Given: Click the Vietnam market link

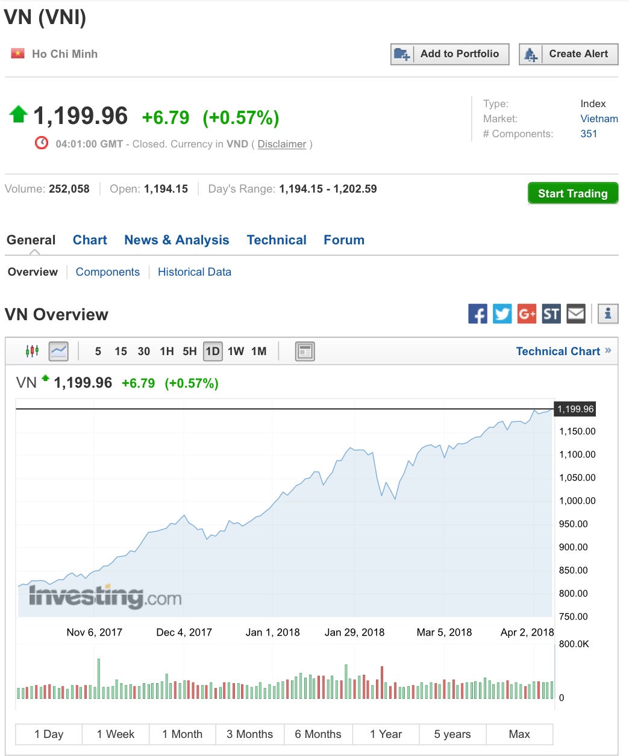Looking at the screenshot, I should (599, 119).
